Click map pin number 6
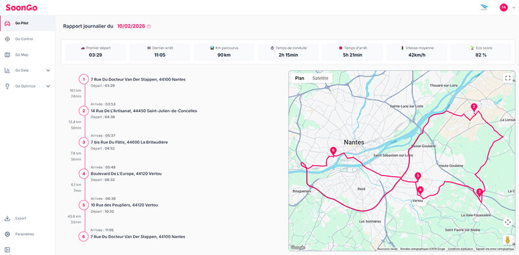 click(333, 151)
